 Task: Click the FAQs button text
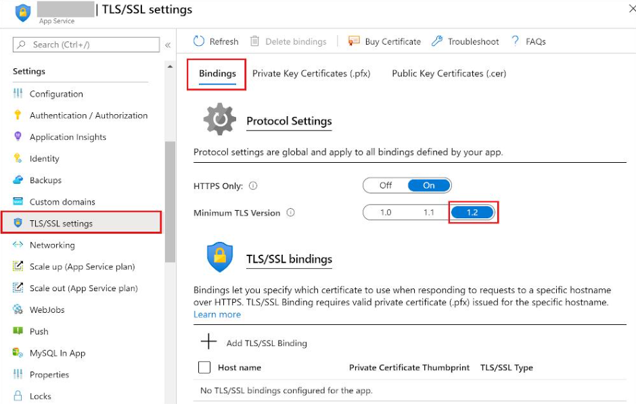coord(535,41)
